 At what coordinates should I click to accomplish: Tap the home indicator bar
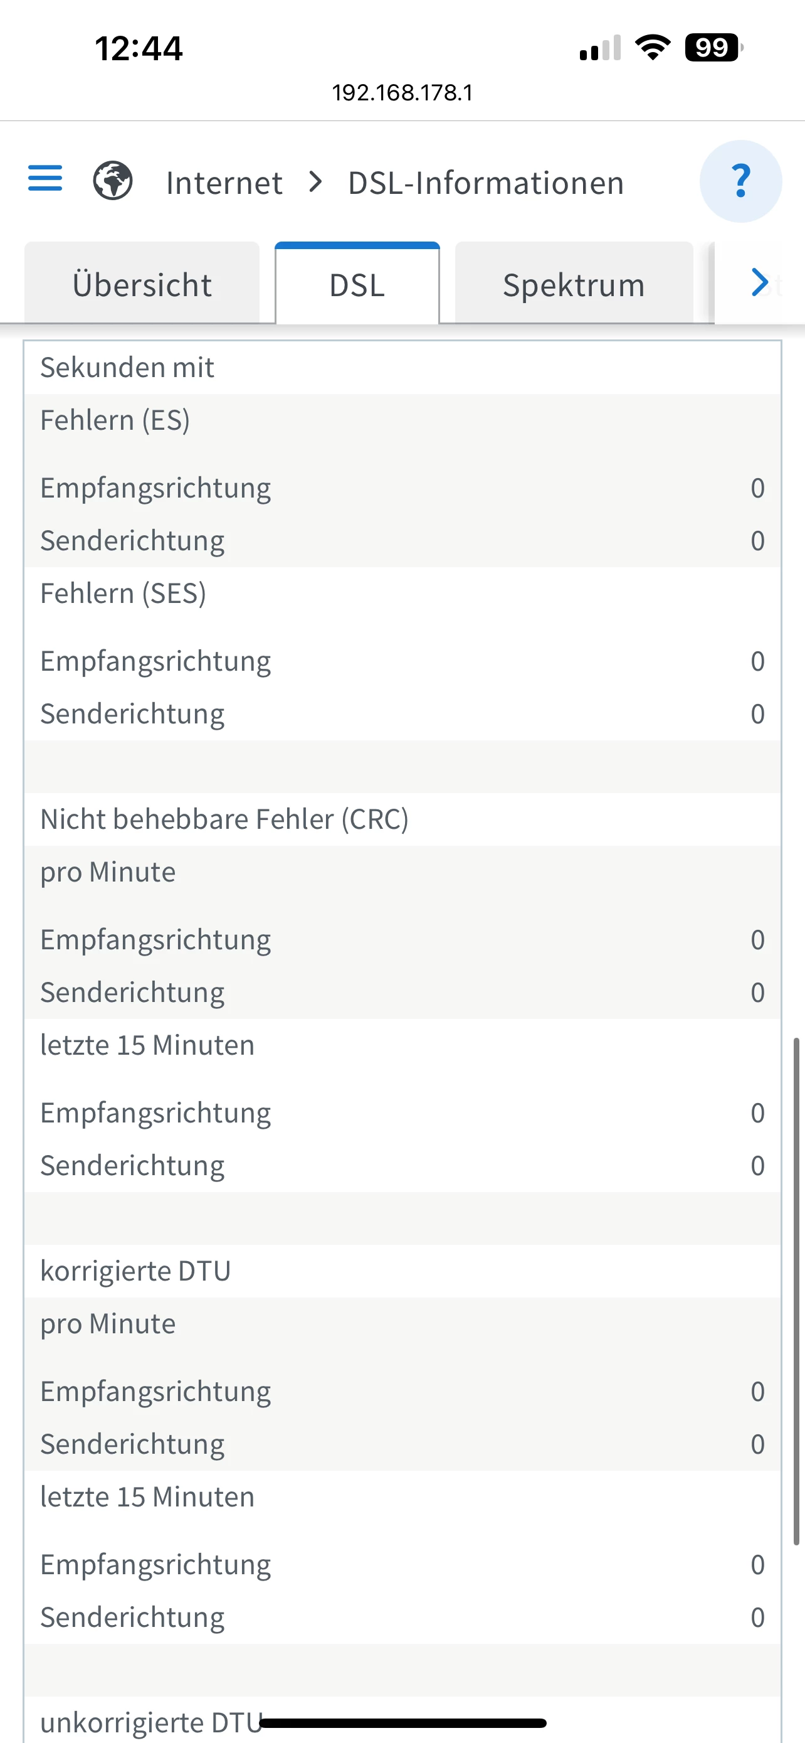(x=402, y=1723)
